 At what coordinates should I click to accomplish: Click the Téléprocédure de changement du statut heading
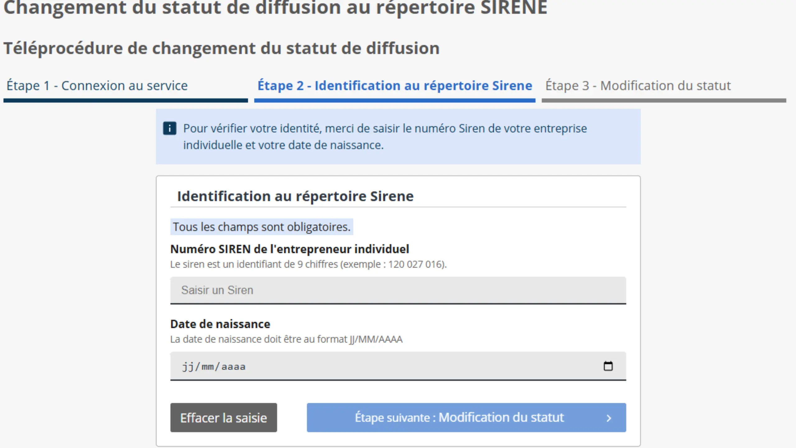tap(221, 49)
